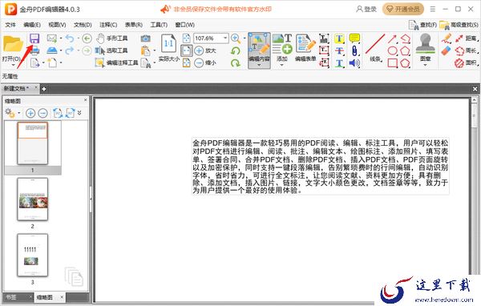Click the purple floppy-disk Save icon

(x=34, y=38)
